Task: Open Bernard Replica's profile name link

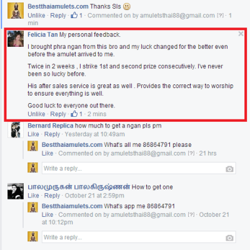Action: 51,126
